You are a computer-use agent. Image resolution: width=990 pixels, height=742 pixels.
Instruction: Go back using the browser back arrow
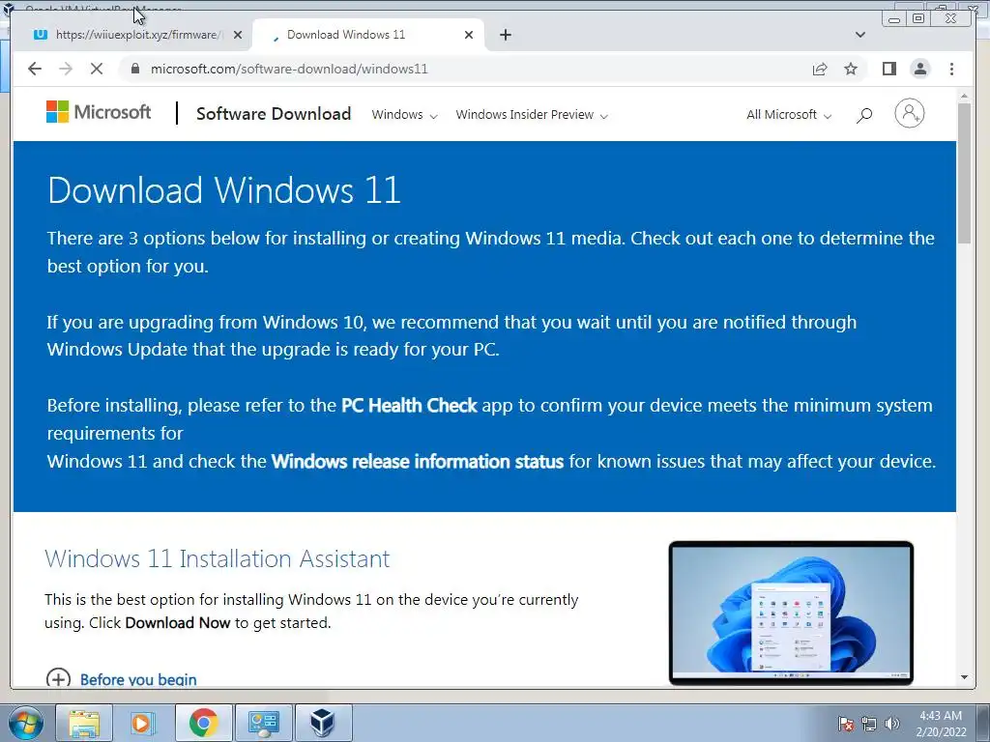35,69
